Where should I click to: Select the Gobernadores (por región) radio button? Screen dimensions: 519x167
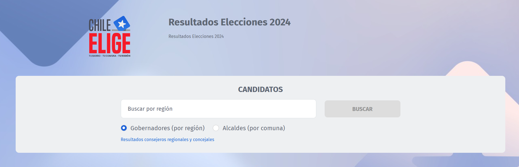[x=124, y=128]
